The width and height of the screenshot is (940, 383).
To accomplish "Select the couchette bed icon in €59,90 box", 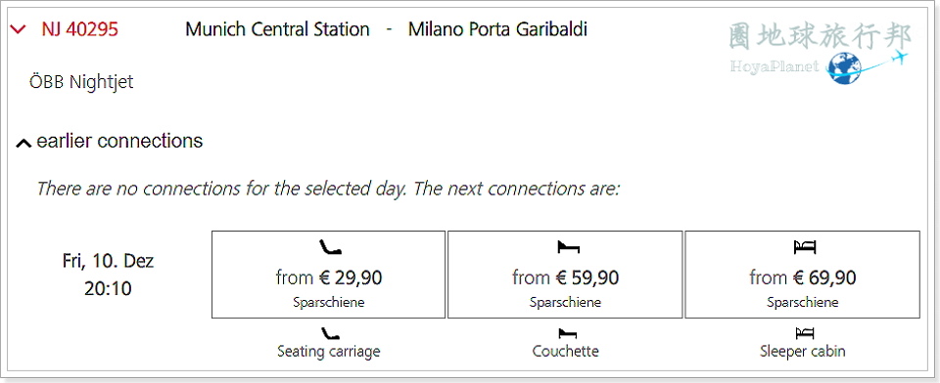I will coord(565,246).
